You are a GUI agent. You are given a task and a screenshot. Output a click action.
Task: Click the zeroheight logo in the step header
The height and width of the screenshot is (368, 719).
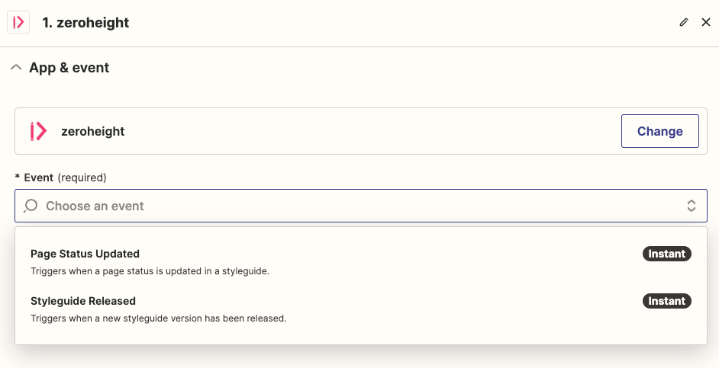18,22
